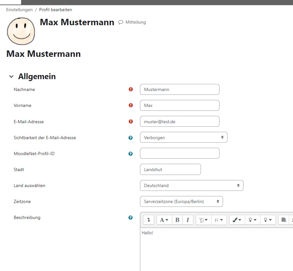Viewport: 293px width, 271px height.
Task: Open help for MoodleNet-Profil-ID
Action: pyautogui.click(x=130, y=154)
